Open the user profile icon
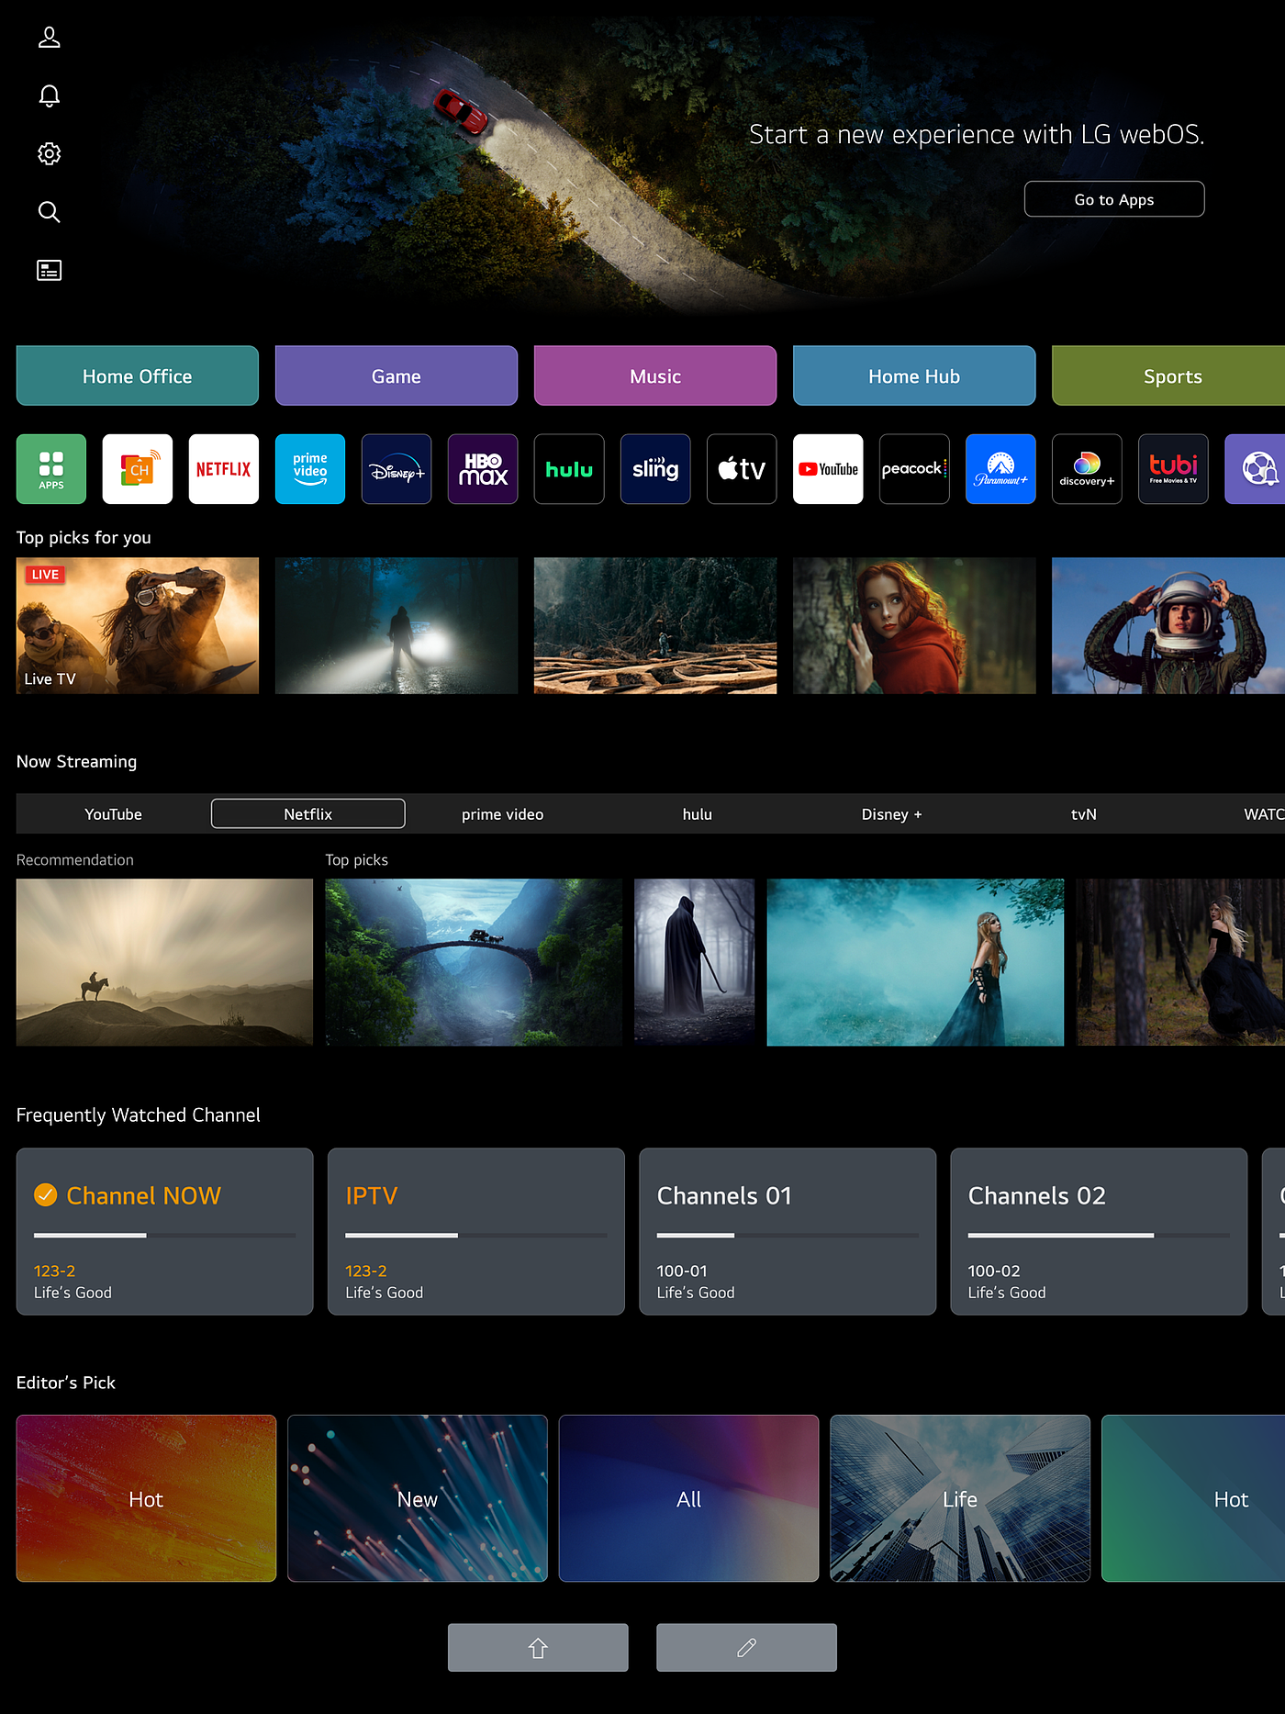 50,38
